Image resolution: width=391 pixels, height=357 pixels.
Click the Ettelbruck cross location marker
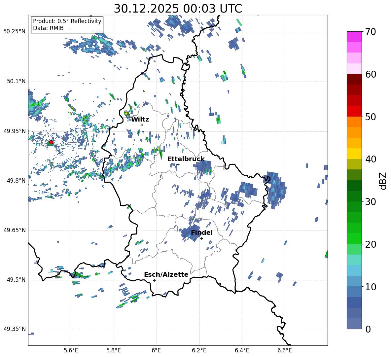[178, 164]
